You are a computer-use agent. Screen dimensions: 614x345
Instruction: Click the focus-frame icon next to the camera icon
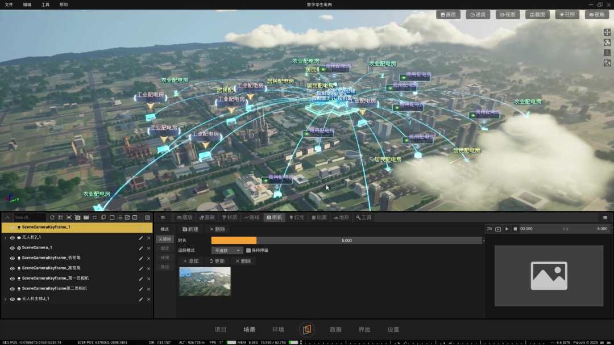[x=69, y=217]
